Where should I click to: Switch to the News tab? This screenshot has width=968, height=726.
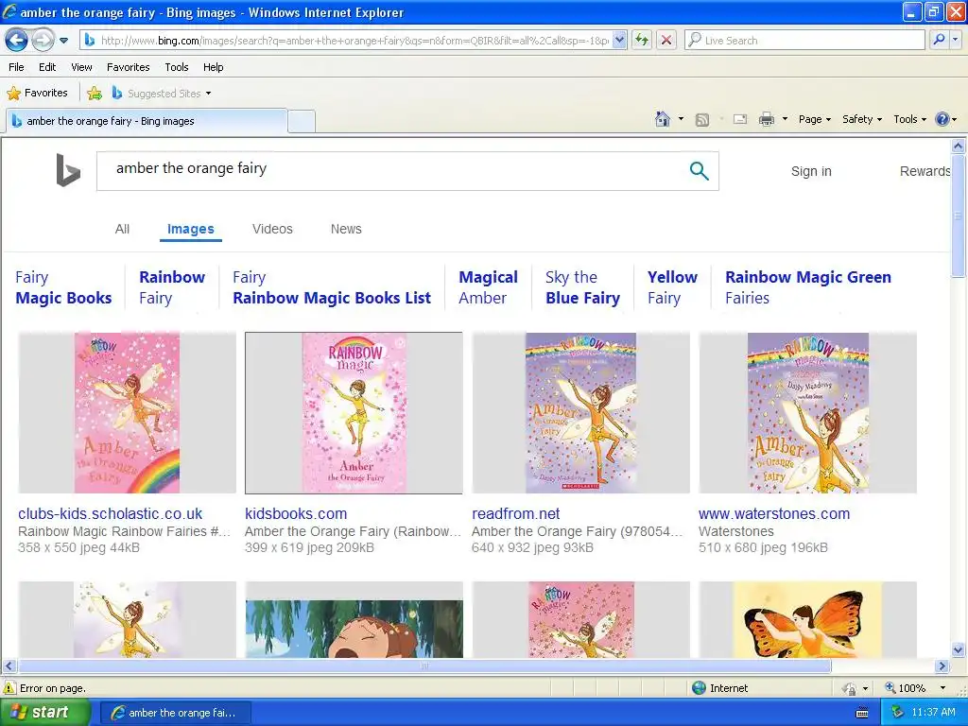click(346, 229)
